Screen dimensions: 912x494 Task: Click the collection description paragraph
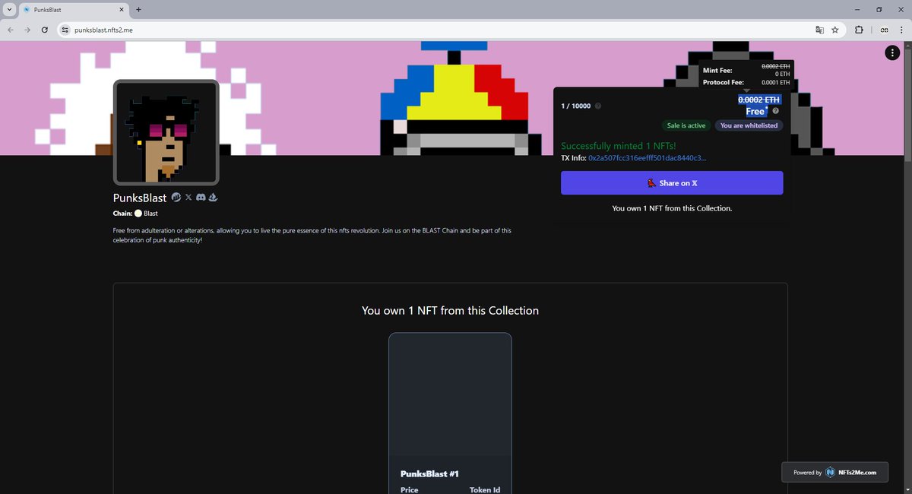tap(312, 235)
